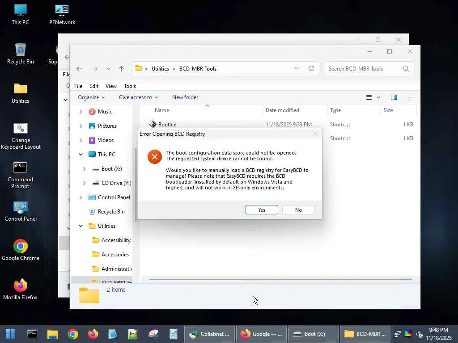458x343 pixels.
Task: Open the Tools menu
Action: coord(130,86)
